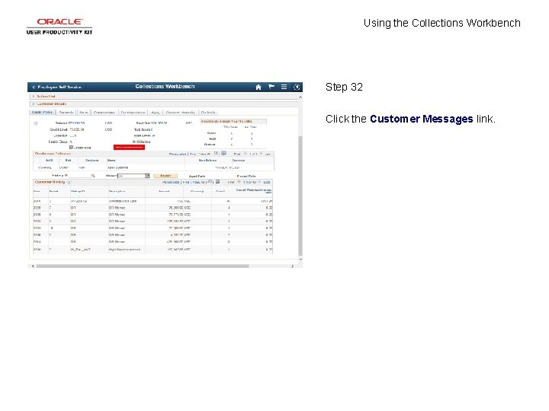Click the horizontal scrollbar right arrow

click(x=293, y=266)
